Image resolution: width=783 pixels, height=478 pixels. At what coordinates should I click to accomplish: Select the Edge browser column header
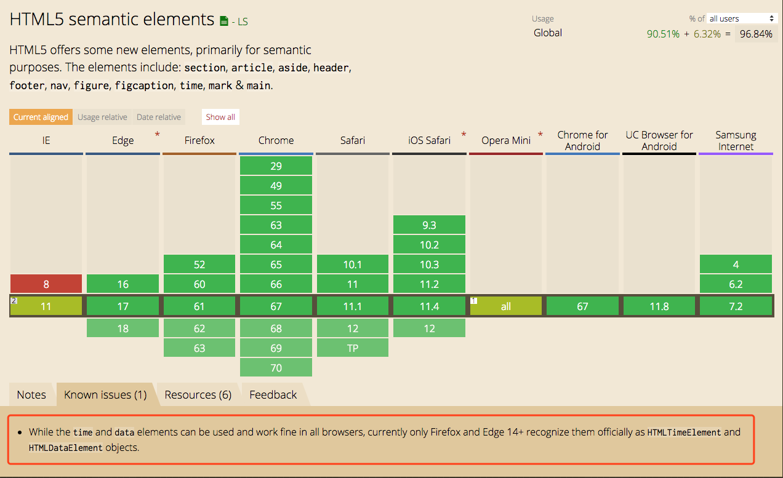coord(123,140)
